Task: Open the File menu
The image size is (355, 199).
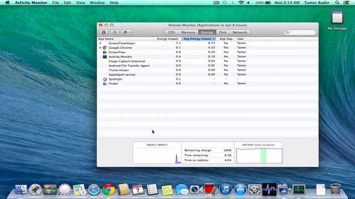Action: (55, 3)
